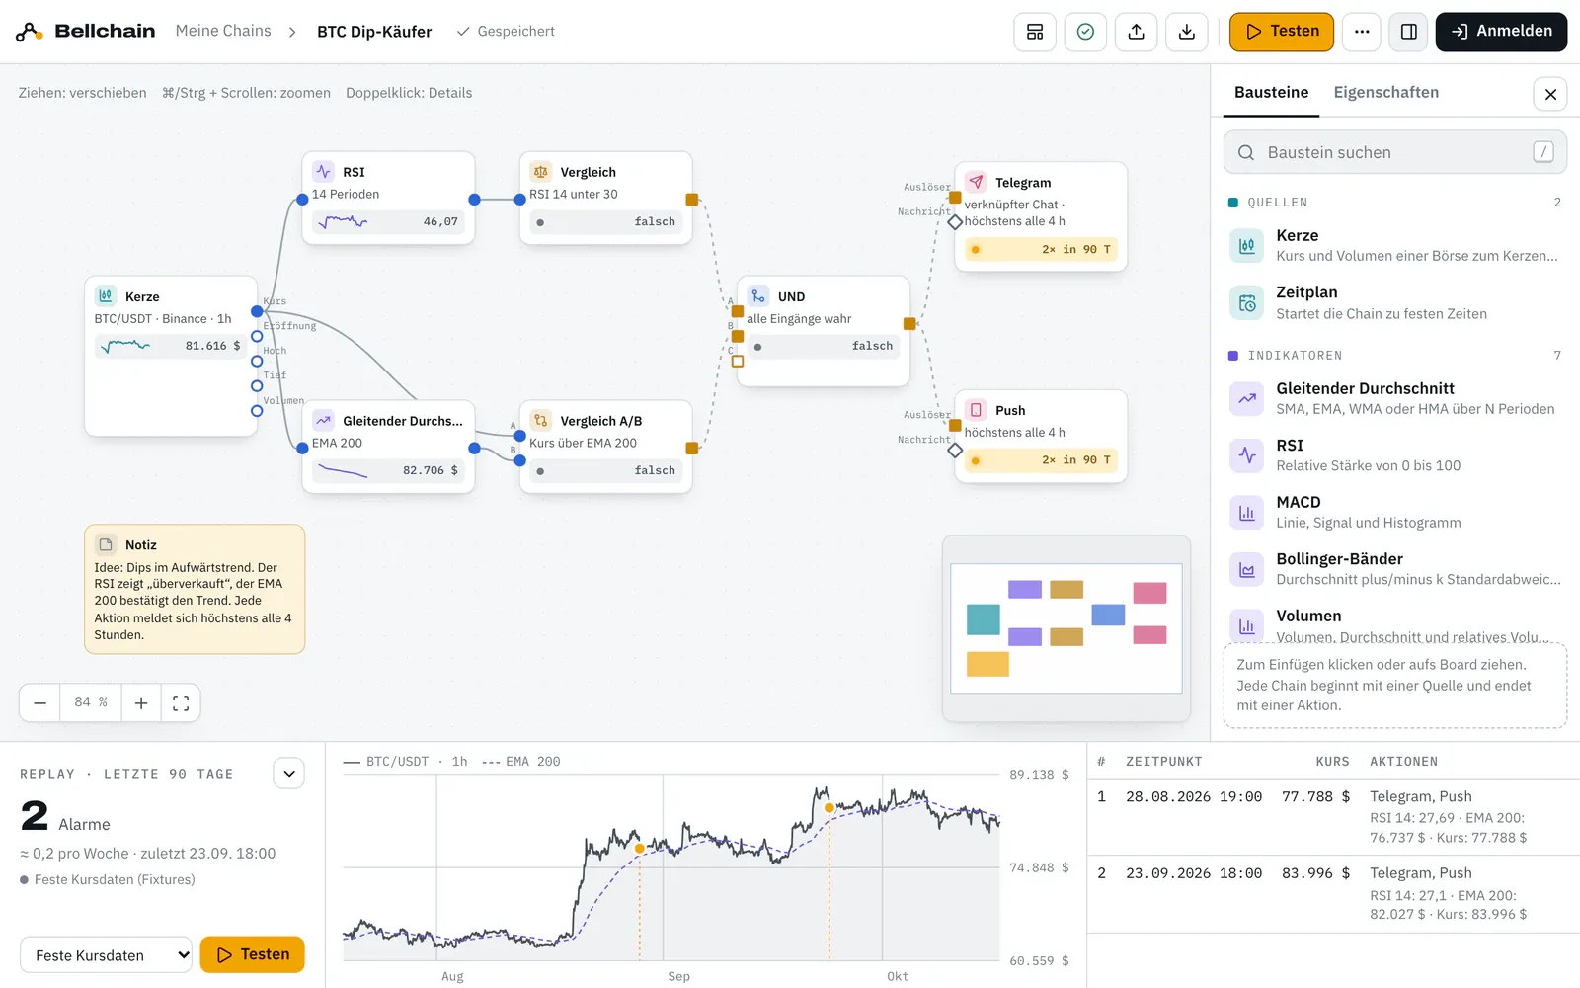Screen dimensions: 1580x988
Task: Open the three-dots more options menu
Action: pos(1362,32)
